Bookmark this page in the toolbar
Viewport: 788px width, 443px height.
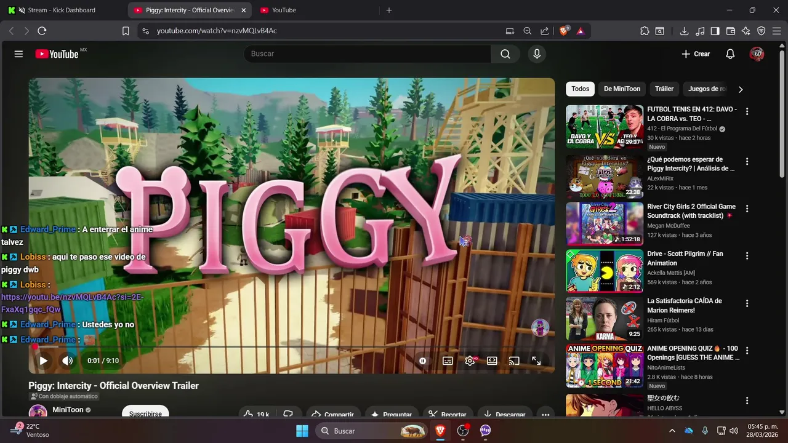[126, 31]
